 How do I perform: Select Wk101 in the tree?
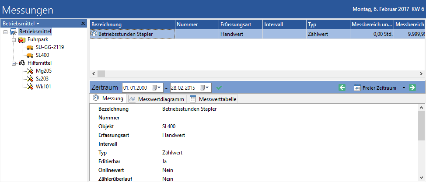(43, 87)
